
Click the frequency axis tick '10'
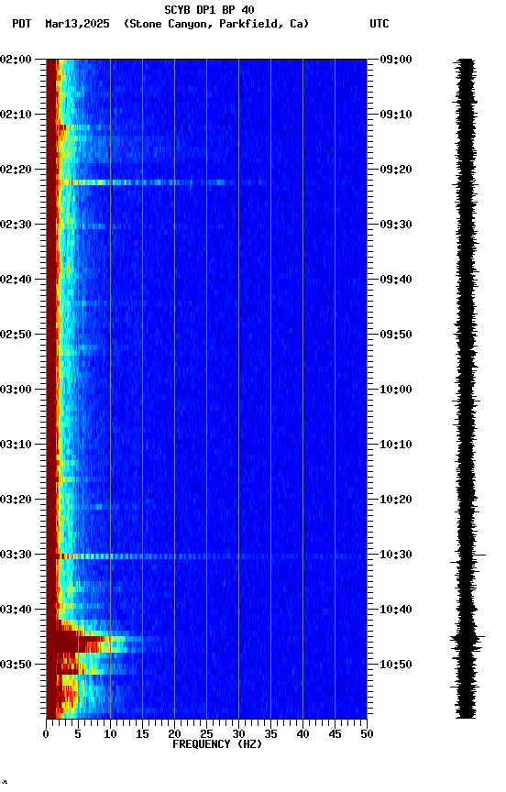110,734
